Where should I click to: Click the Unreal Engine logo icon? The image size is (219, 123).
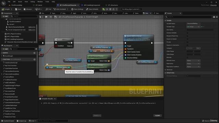pyautogui.click(x=3, y=3)
